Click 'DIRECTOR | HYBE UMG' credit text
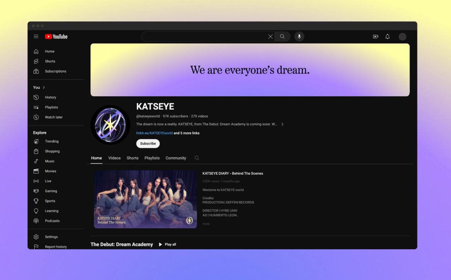 220,211
